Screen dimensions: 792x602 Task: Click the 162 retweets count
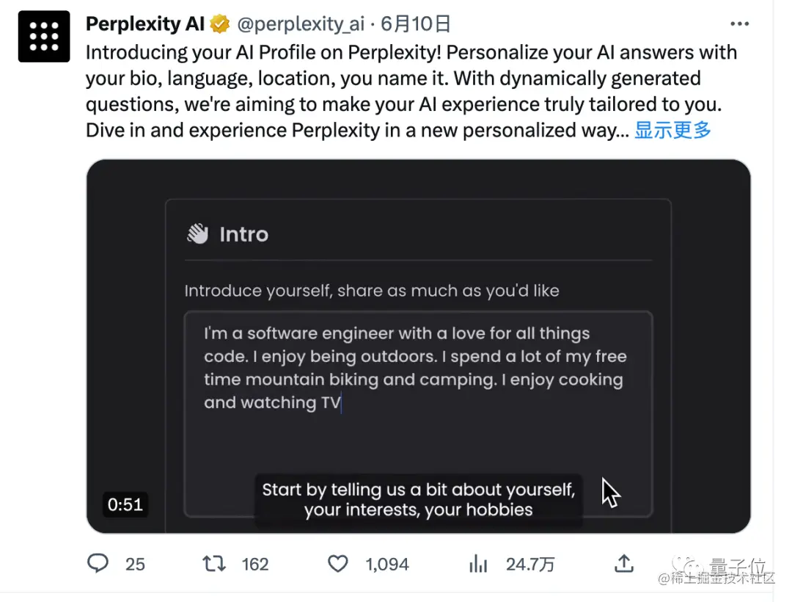255,564
